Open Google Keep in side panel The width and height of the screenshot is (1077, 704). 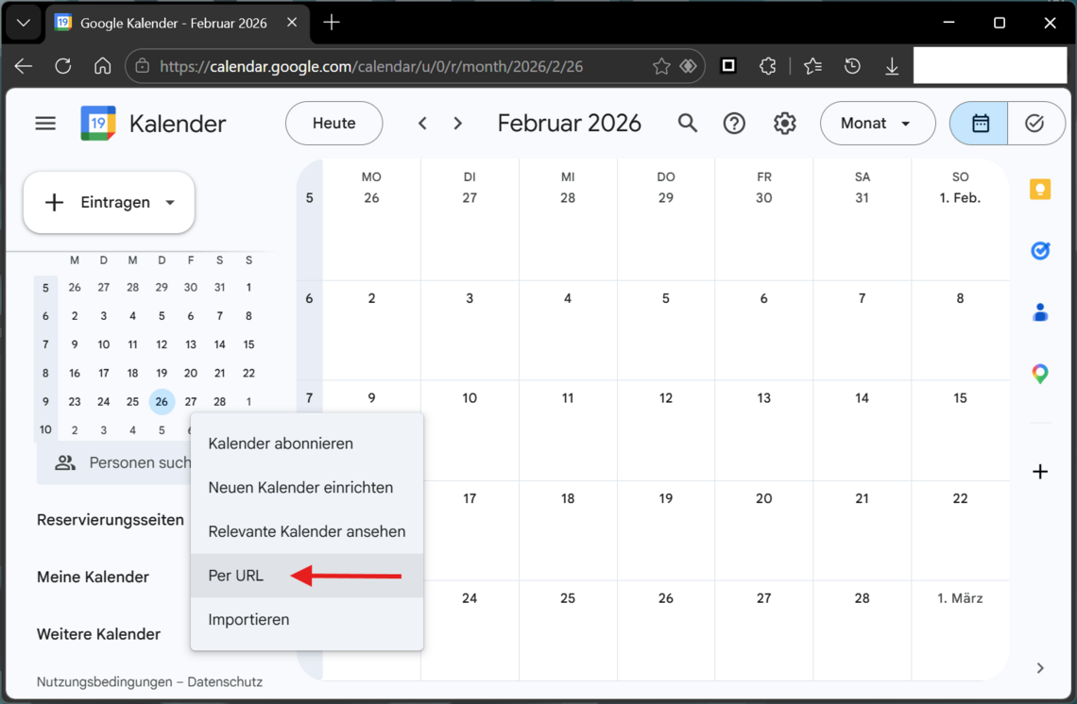(1040, 190)
